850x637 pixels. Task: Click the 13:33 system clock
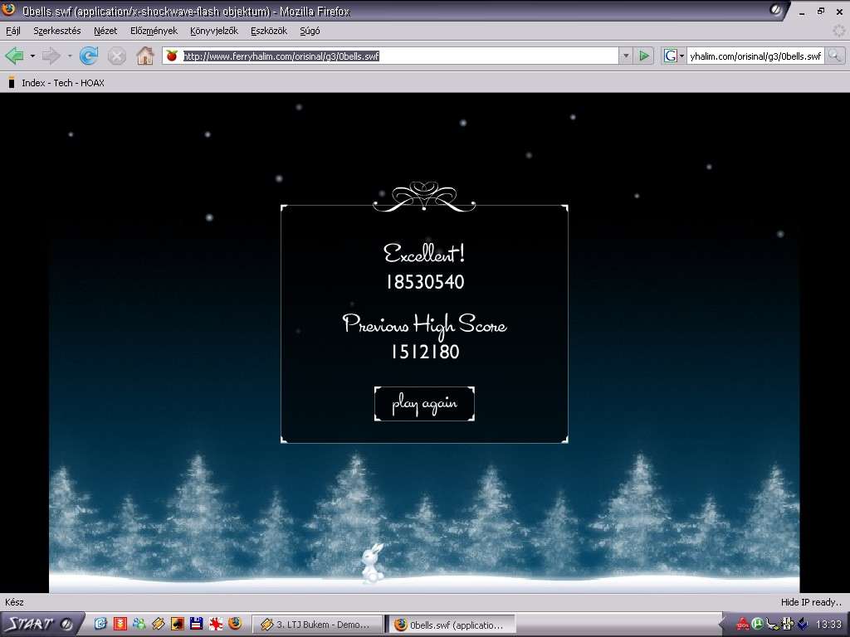pyautogui.click(x=828, y=625)
